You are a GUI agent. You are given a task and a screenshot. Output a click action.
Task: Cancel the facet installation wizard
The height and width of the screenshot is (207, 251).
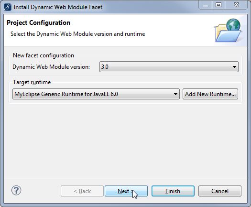coord(220,191)
